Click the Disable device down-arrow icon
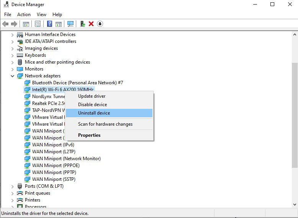The image size is (298, 218). coord(100,24)
